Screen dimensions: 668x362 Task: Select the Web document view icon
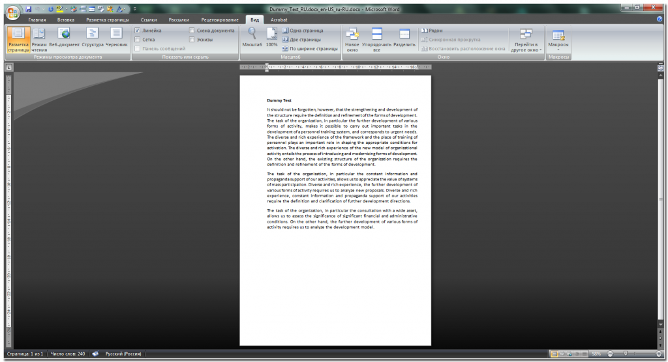[x=64, y=38]
